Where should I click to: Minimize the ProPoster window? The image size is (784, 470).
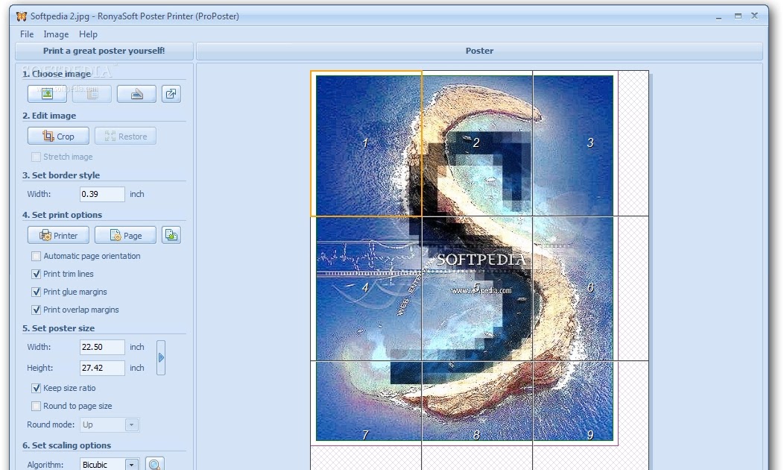click(718, 16)
